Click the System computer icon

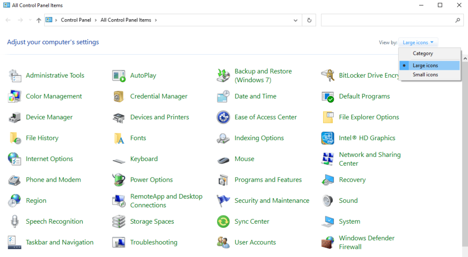(328, 221)
